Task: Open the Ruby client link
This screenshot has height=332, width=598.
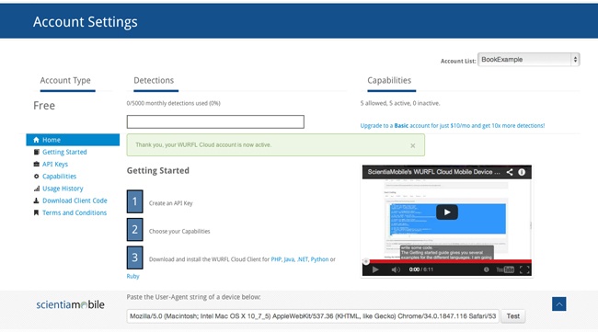Action: tap(132, 276)
